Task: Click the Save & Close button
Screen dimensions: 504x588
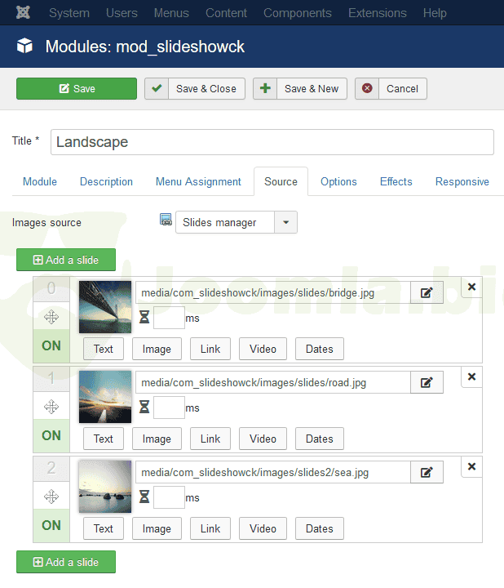Action: 195,89
